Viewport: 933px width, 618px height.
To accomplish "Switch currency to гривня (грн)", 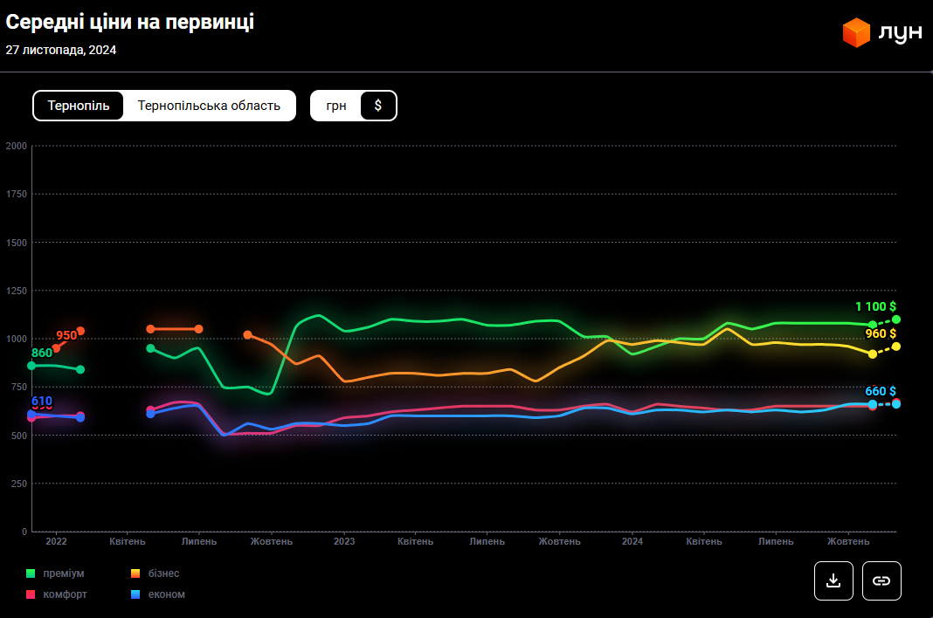I will pyautogui.click(x=336, y=106).
